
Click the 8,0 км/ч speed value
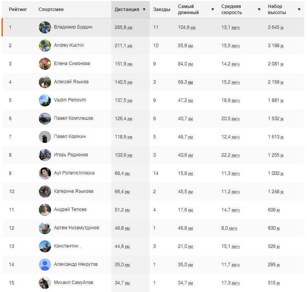pos(229,228)
